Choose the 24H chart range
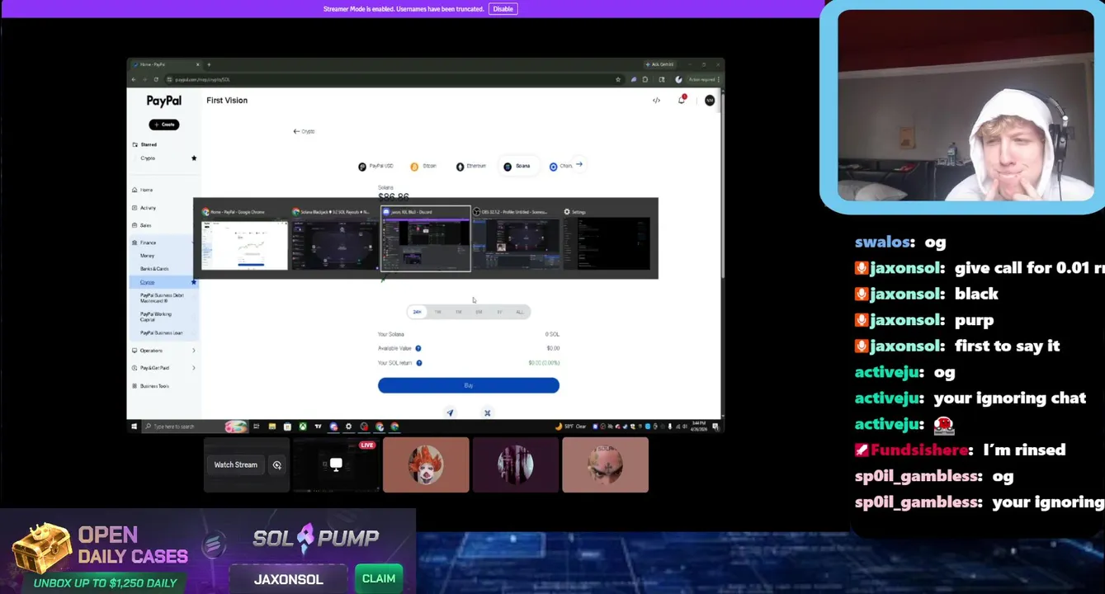1105x594 pixels. pos(417,312)
